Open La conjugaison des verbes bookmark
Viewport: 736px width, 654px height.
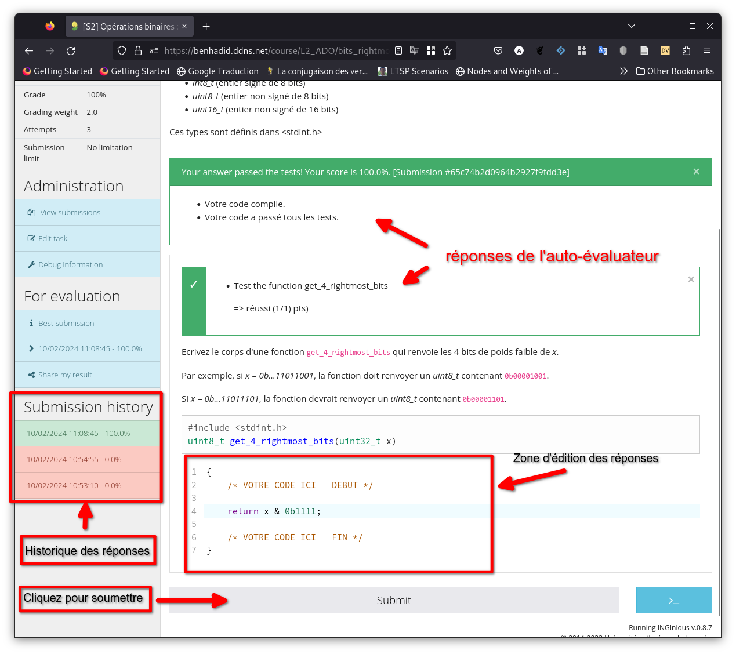tap(317, 71)
